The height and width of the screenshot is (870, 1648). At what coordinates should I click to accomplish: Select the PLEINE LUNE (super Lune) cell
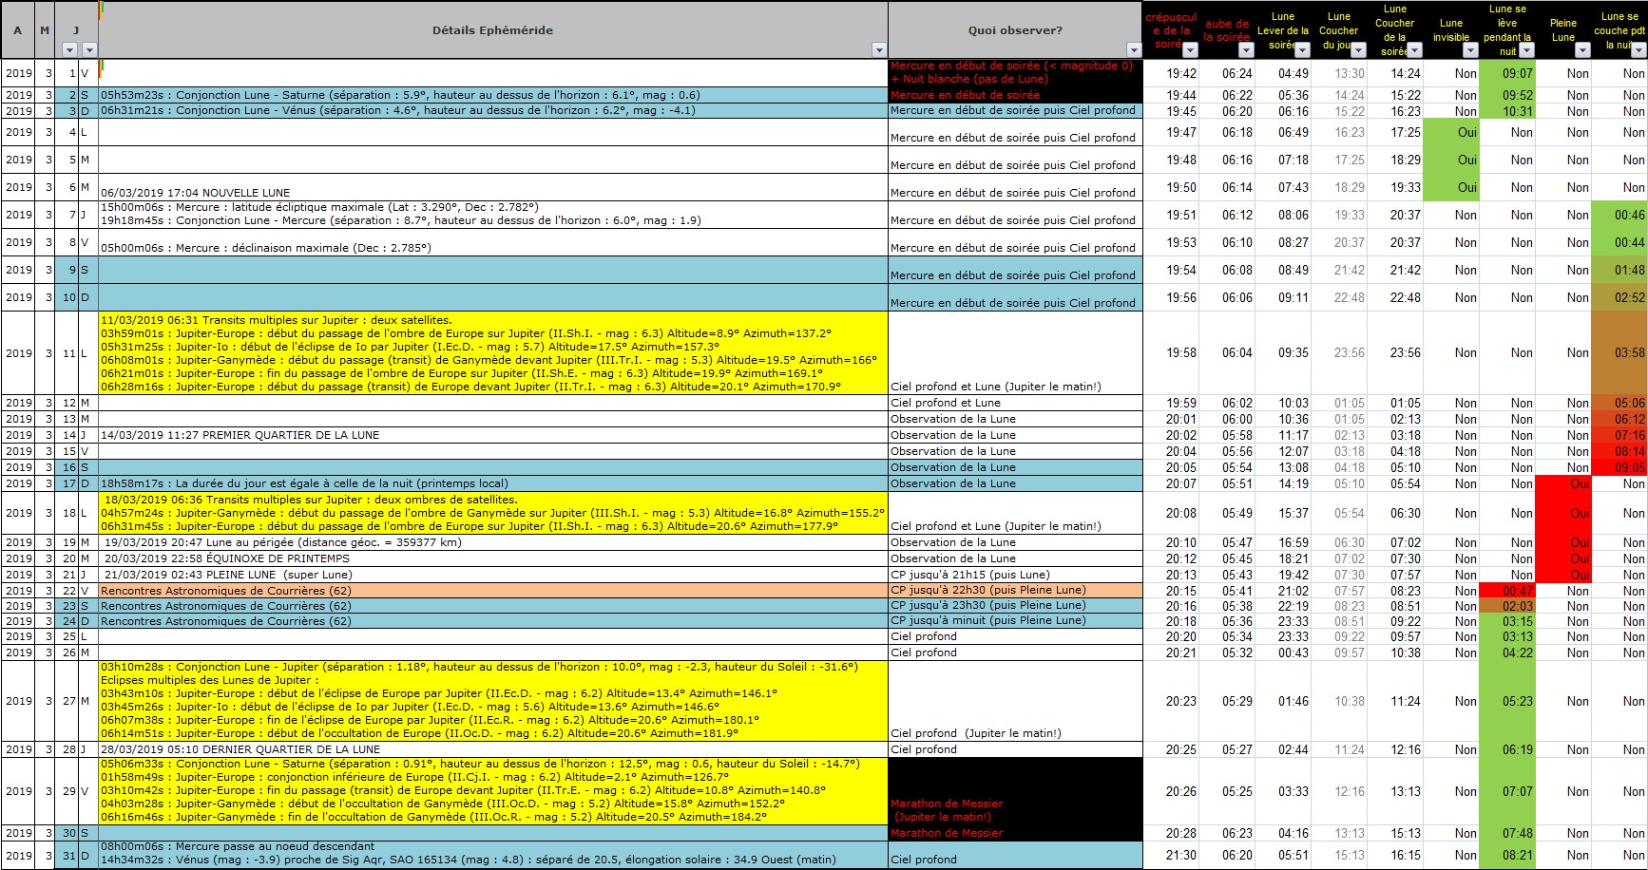coord(493,575)
